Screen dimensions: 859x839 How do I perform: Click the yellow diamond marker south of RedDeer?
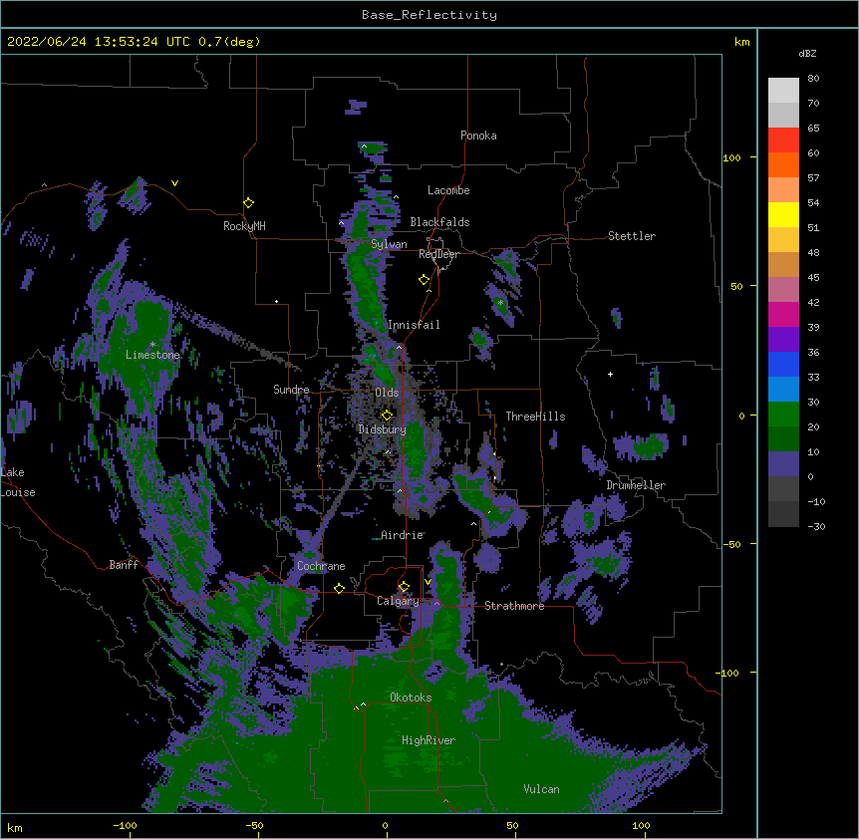[425, 280]
